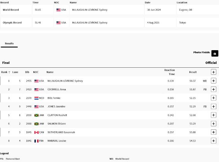This screenshot has height=162, width=219.
Task: Open the Photo Finish camera icon
Action: coord(215,53)
